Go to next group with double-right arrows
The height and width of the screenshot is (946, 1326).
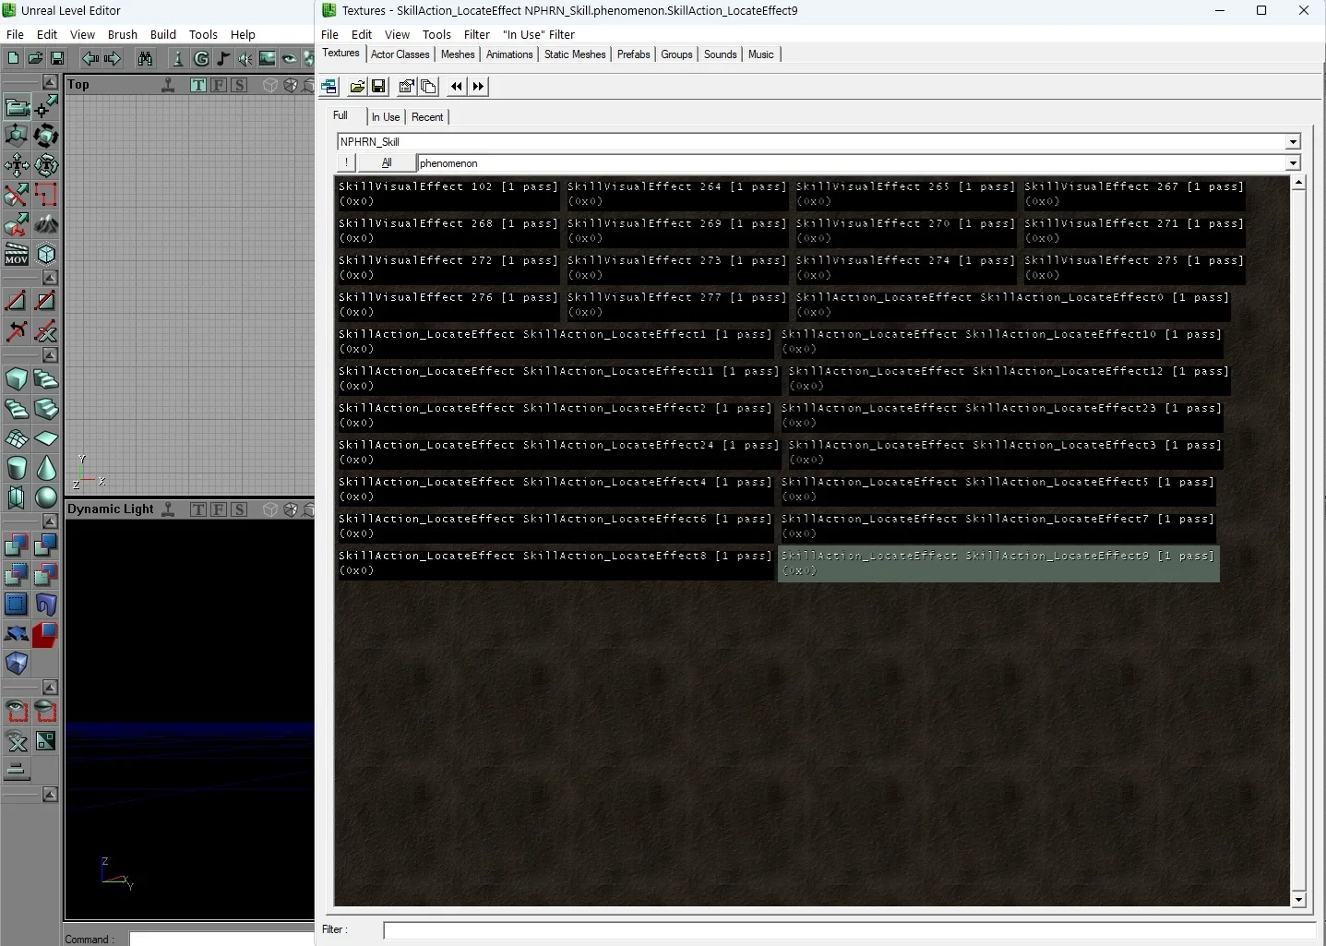(478, 87)
